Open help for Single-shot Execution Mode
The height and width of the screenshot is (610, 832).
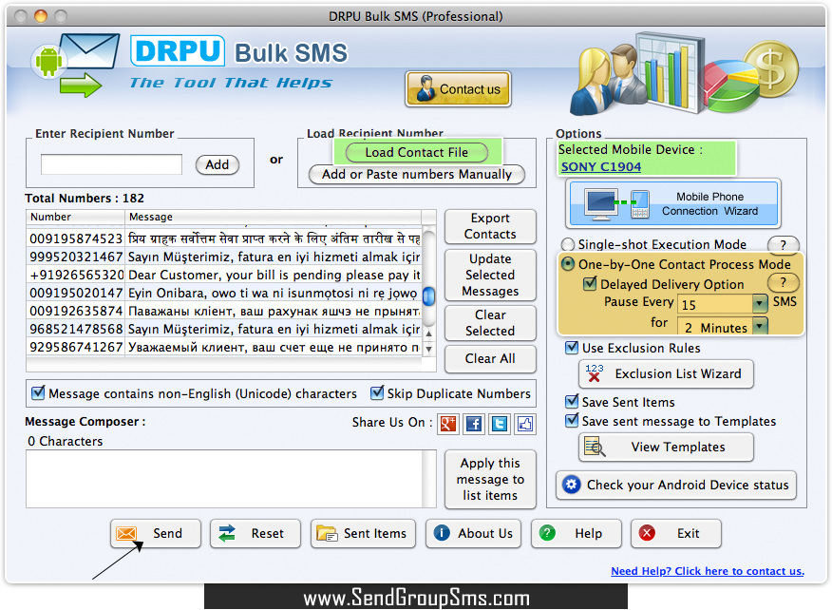pyautogui.click(x=783, y=244)
